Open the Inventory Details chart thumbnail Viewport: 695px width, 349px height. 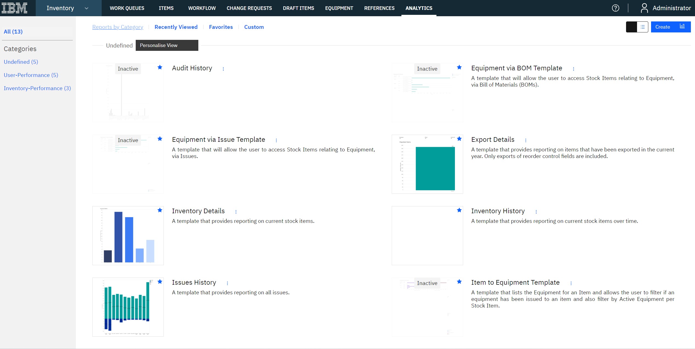point(128,236)
